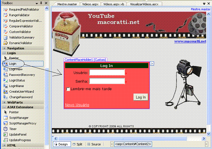212x149 pixels.
Task: Click the Usuário input field
Action: (107, 72)
